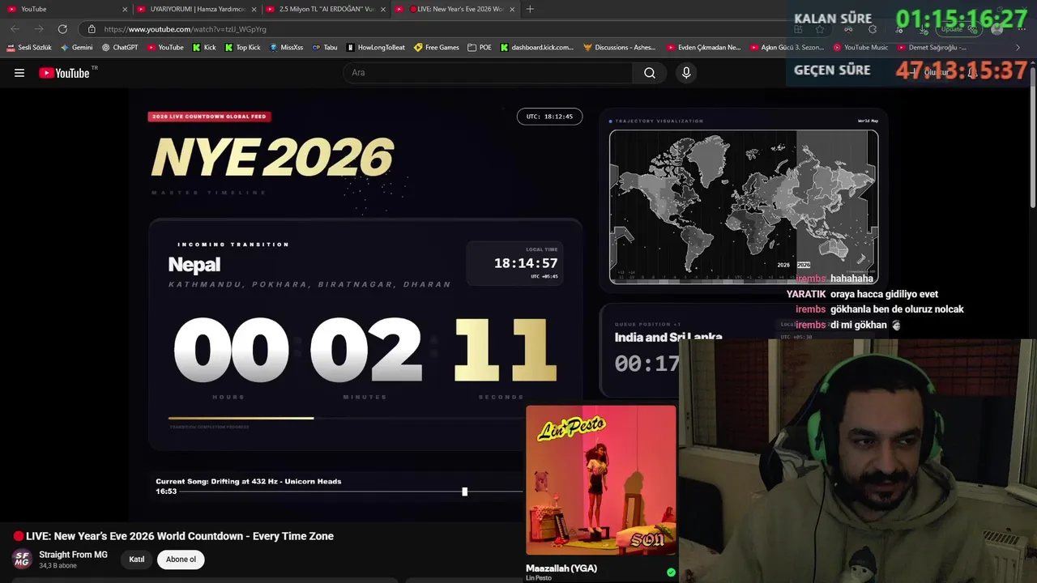Open the MissXss bookmark
This screenshot has height=583, width=1037.
[x=286, y=48]
